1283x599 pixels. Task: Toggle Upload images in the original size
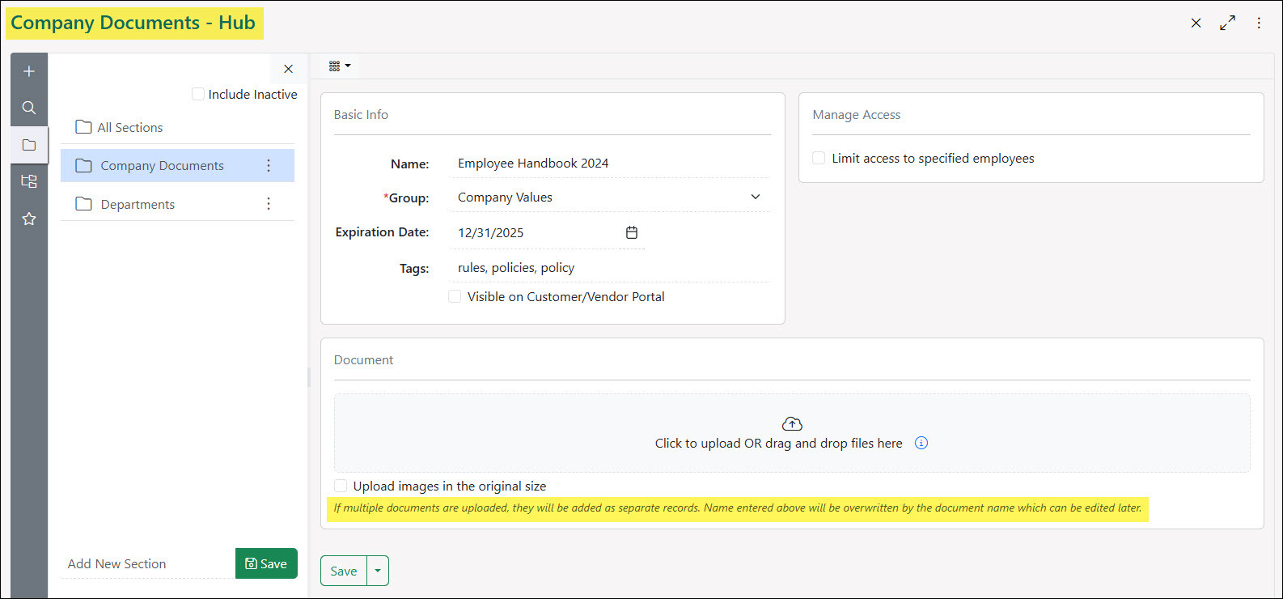[x=341, y=486]
